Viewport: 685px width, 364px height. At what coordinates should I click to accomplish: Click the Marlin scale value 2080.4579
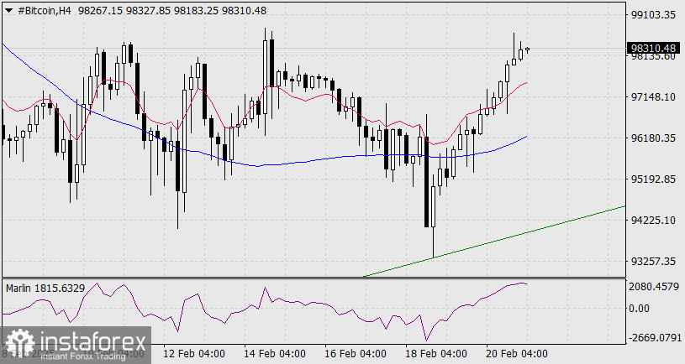(x=654, y=286)
